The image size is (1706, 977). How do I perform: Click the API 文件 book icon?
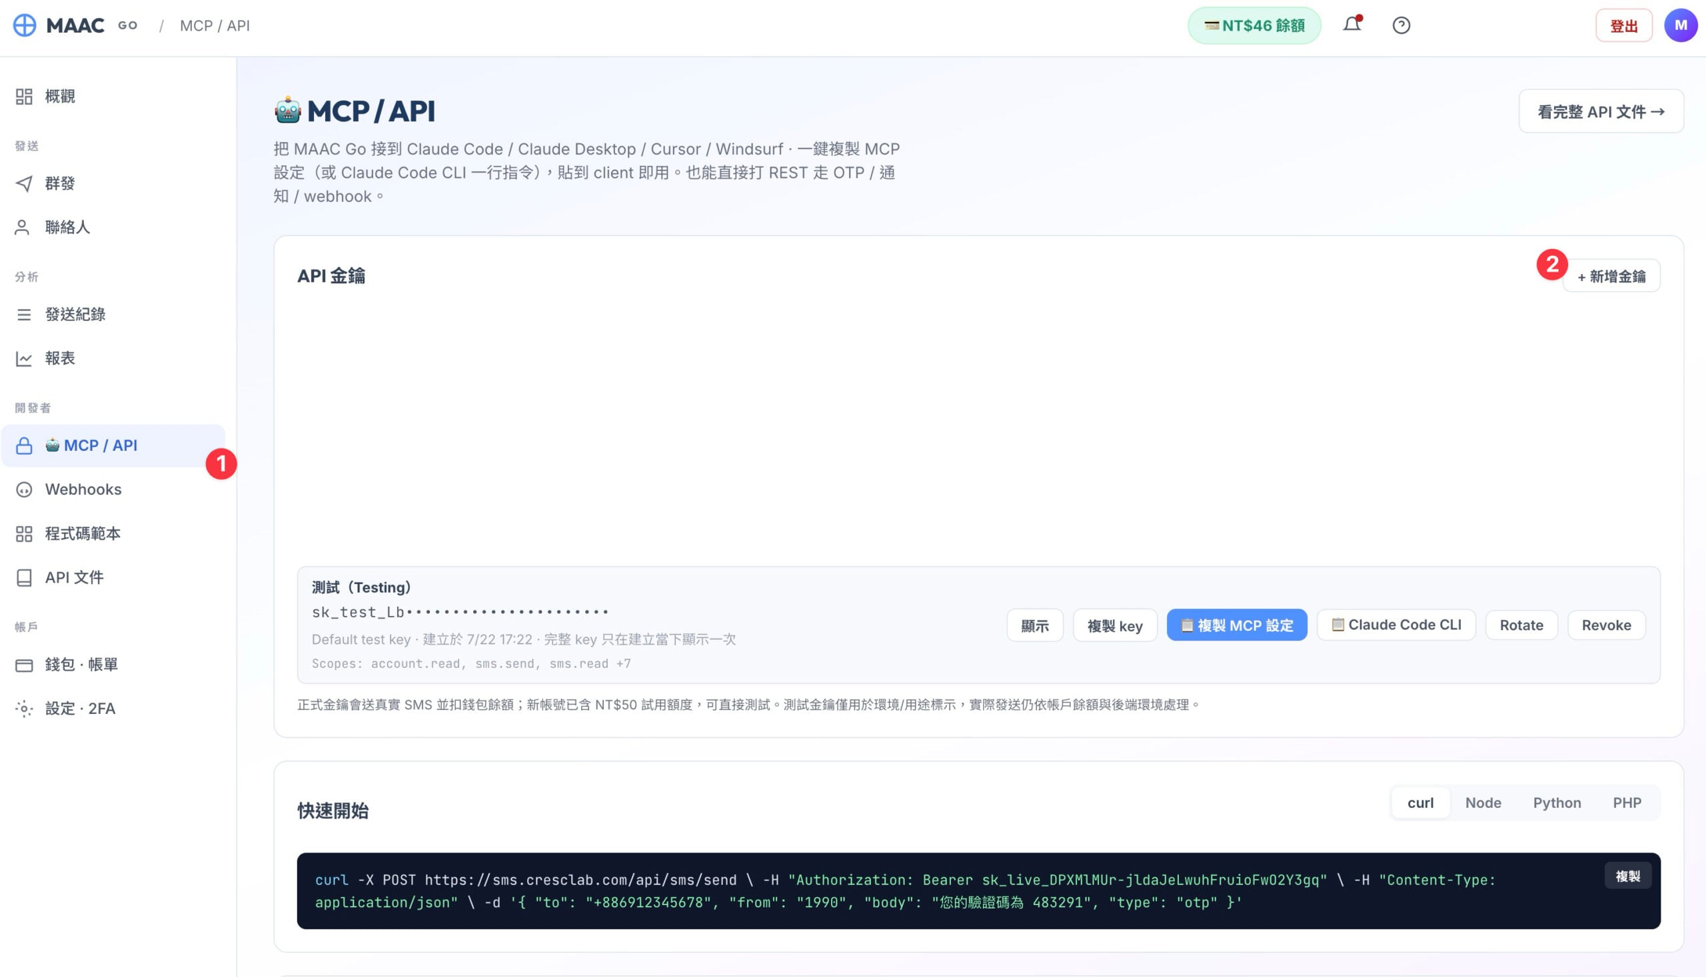pos(24,578)
